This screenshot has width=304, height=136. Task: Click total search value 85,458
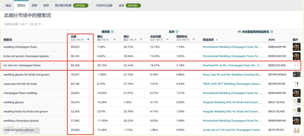75,65
